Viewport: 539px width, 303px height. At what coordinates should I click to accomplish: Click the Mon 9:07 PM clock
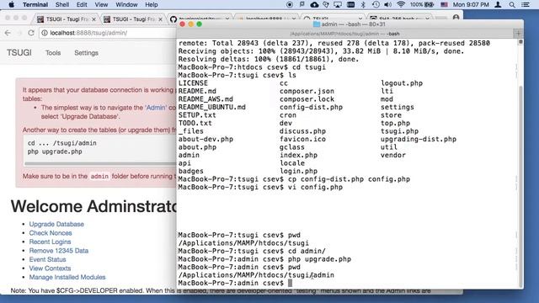coord(471,4)
